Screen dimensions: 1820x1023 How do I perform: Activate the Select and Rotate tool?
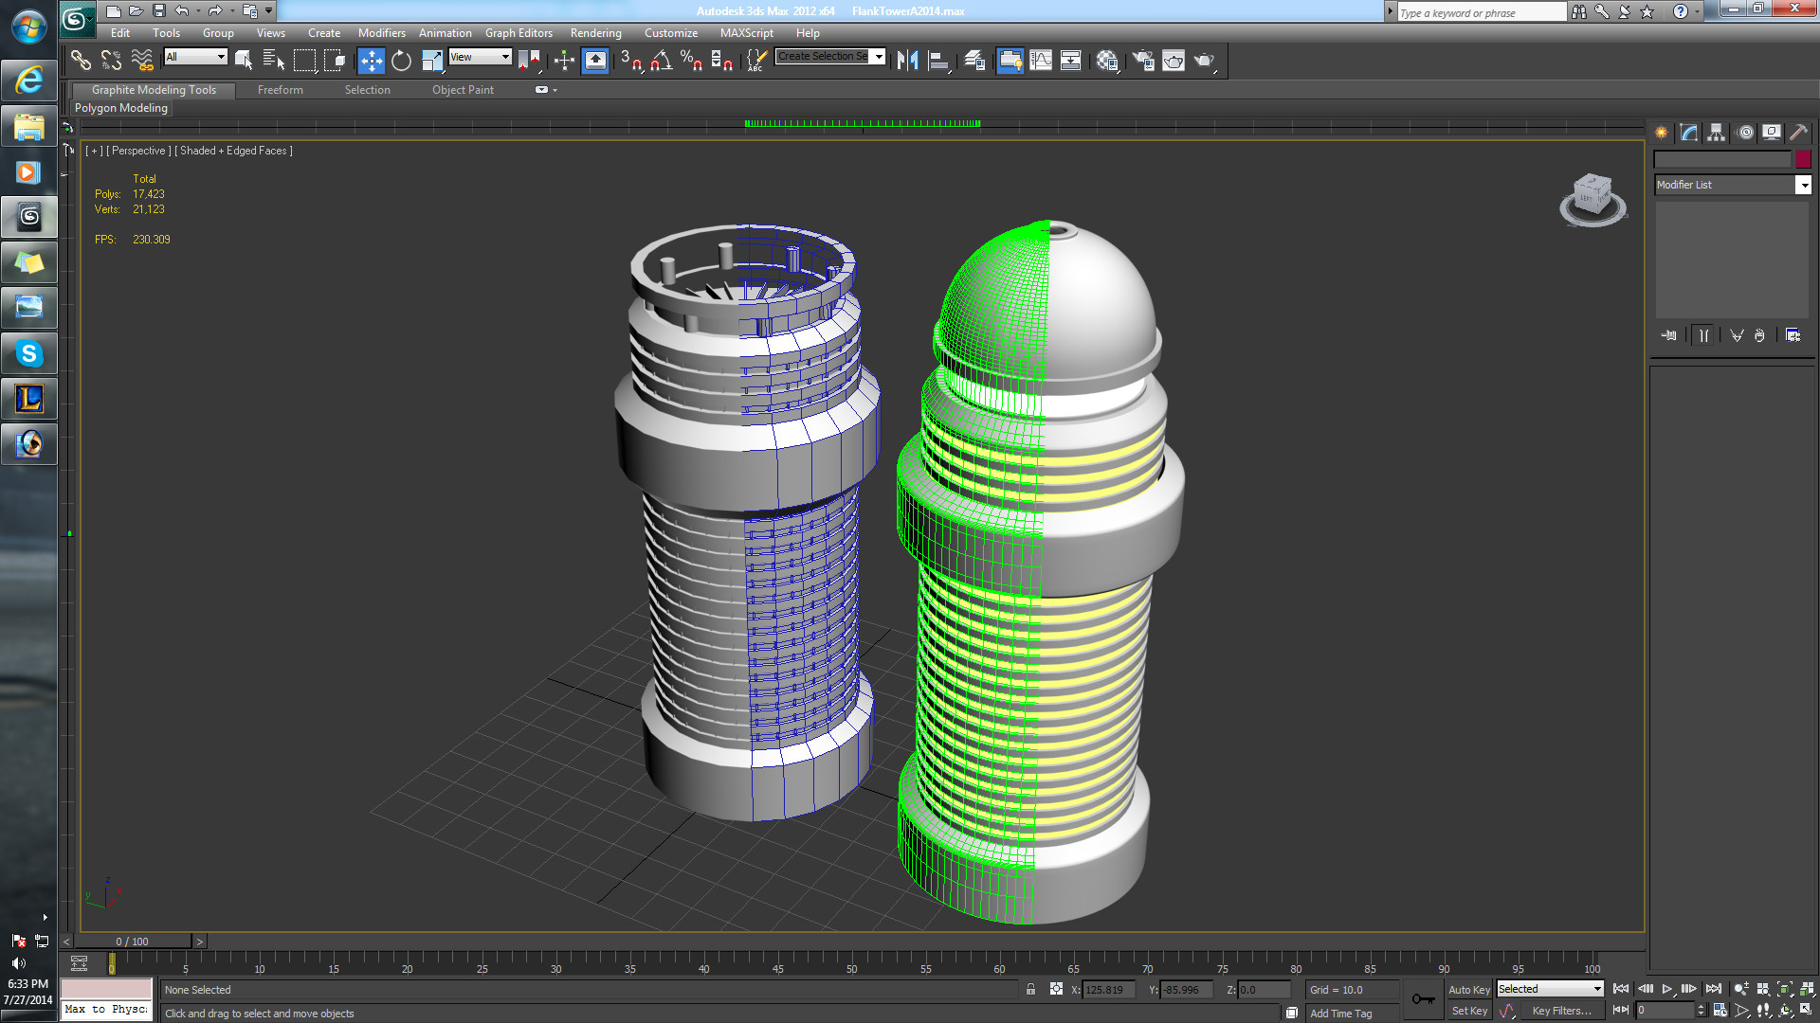(402, 61)
